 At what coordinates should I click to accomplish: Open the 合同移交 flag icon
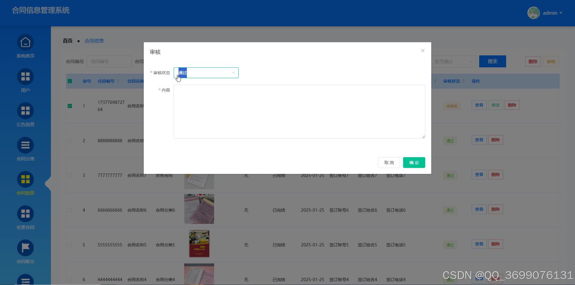(25, 248)
